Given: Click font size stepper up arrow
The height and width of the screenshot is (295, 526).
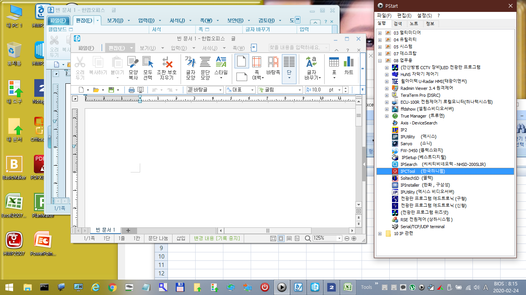Looking at the screenshot, I should point(345,88).
